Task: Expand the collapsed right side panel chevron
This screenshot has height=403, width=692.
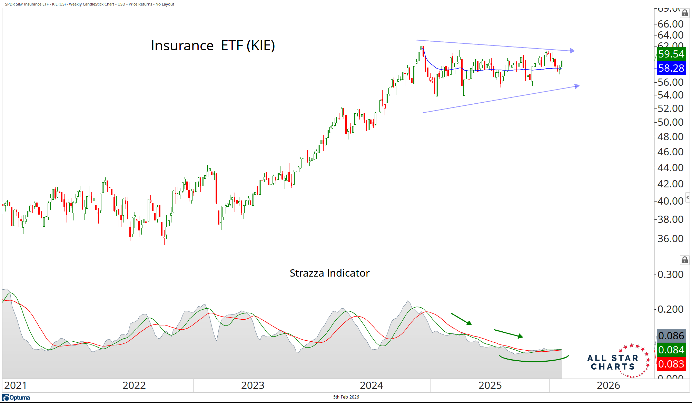Action: click(688, 197)
